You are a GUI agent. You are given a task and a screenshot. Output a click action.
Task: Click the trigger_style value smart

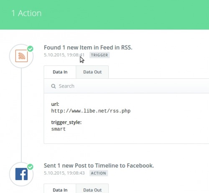coord(59,129)
